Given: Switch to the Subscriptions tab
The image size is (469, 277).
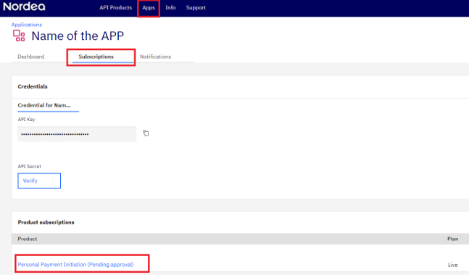Looking at the screenshot, I should [x=96, y=57].
